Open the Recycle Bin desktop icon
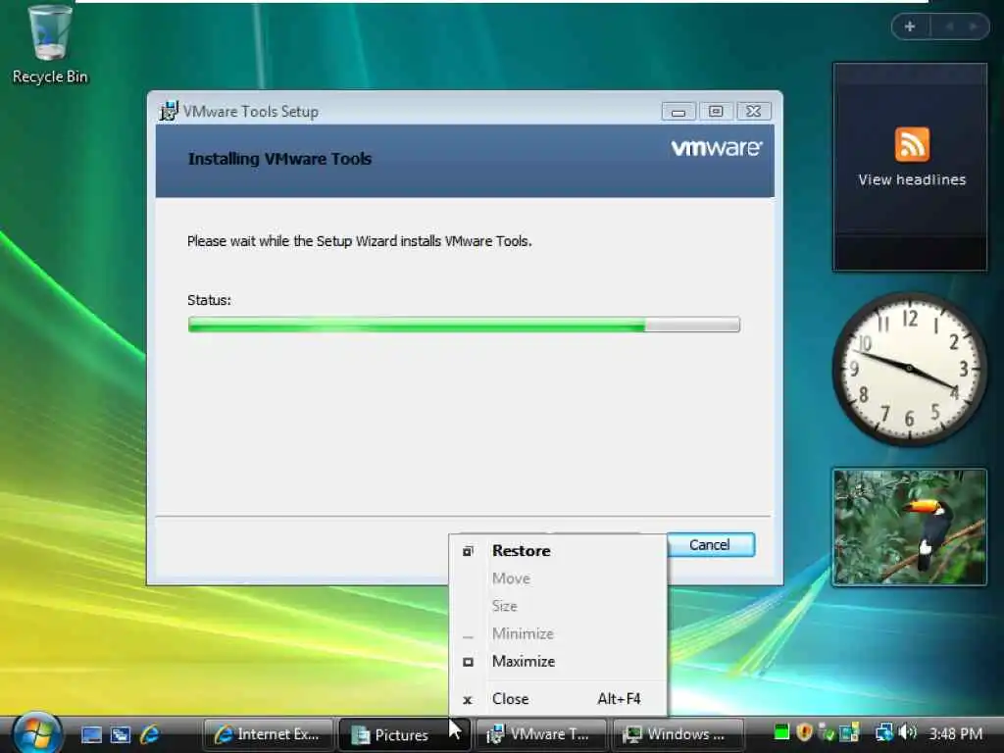The image size is (1004, 753). (x=49, y=45)
